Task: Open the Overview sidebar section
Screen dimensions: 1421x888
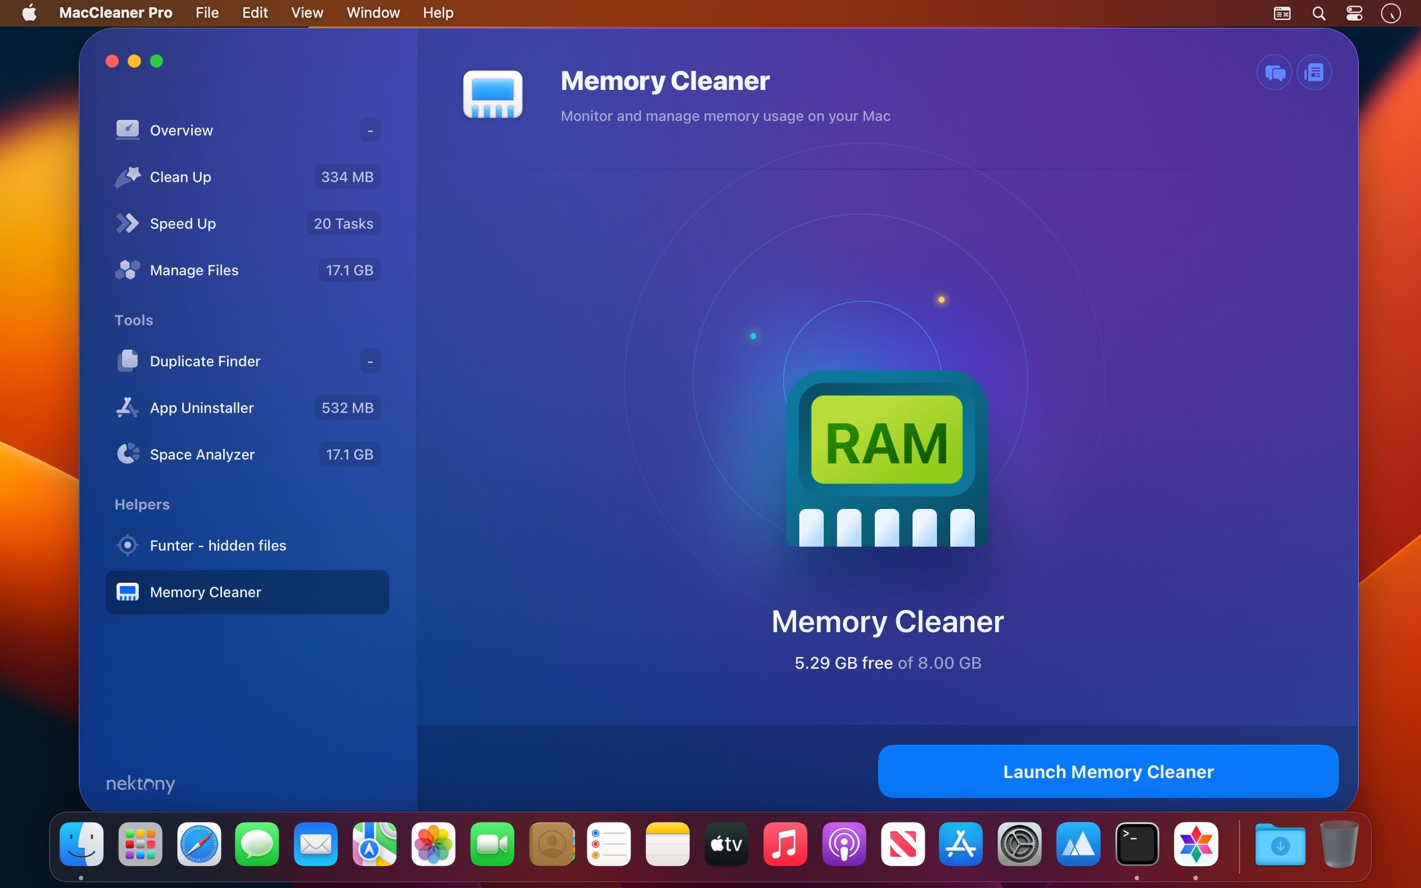Action: (181, 130)
